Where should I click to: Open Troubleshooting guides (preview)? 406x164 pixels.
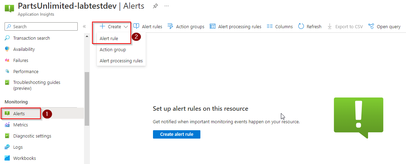(37, 85)
